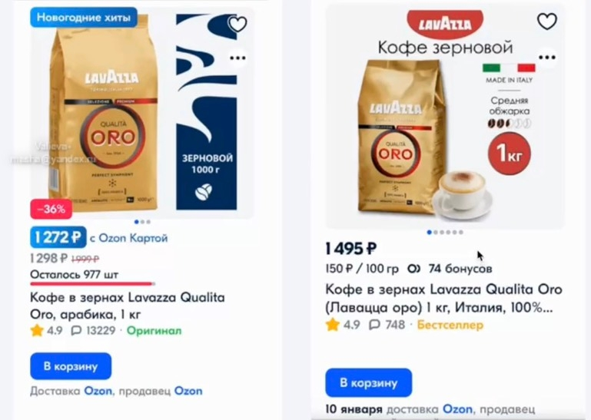This screenshot has height=420, width=591.
Task: Add right Lavazza coffee to favorites heart
Action: 547,21
